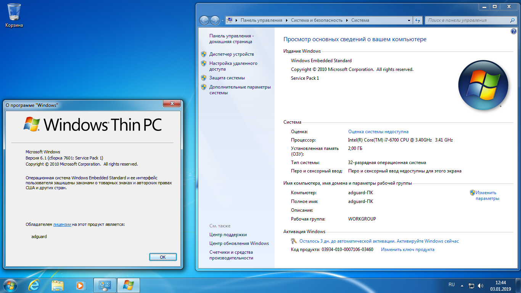Open Диспетчер устройств link

pos(232,54)
